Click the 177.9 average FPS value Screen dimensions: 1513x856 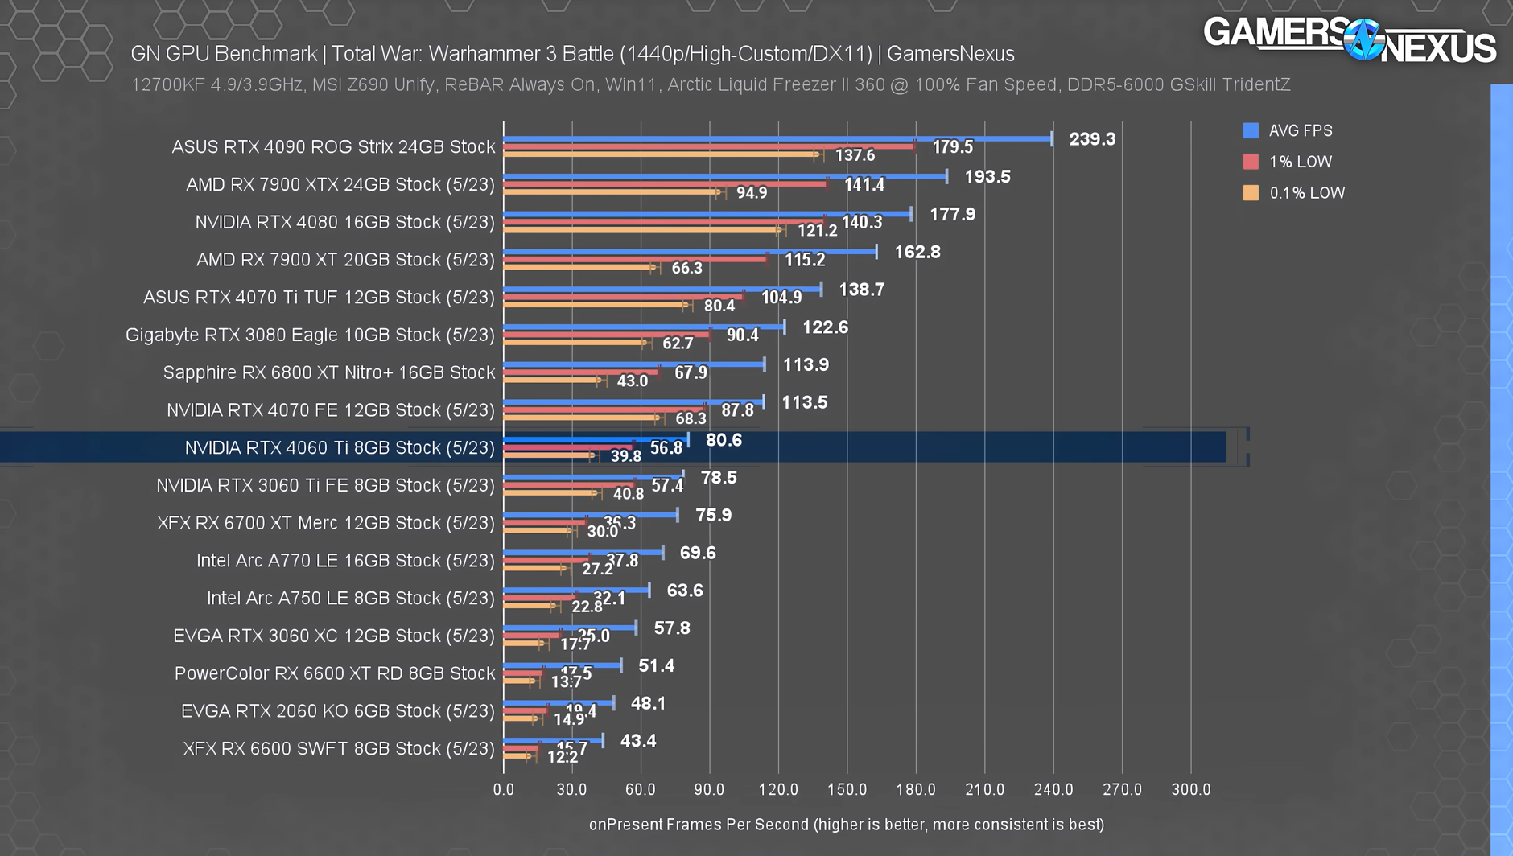[953, 215]
